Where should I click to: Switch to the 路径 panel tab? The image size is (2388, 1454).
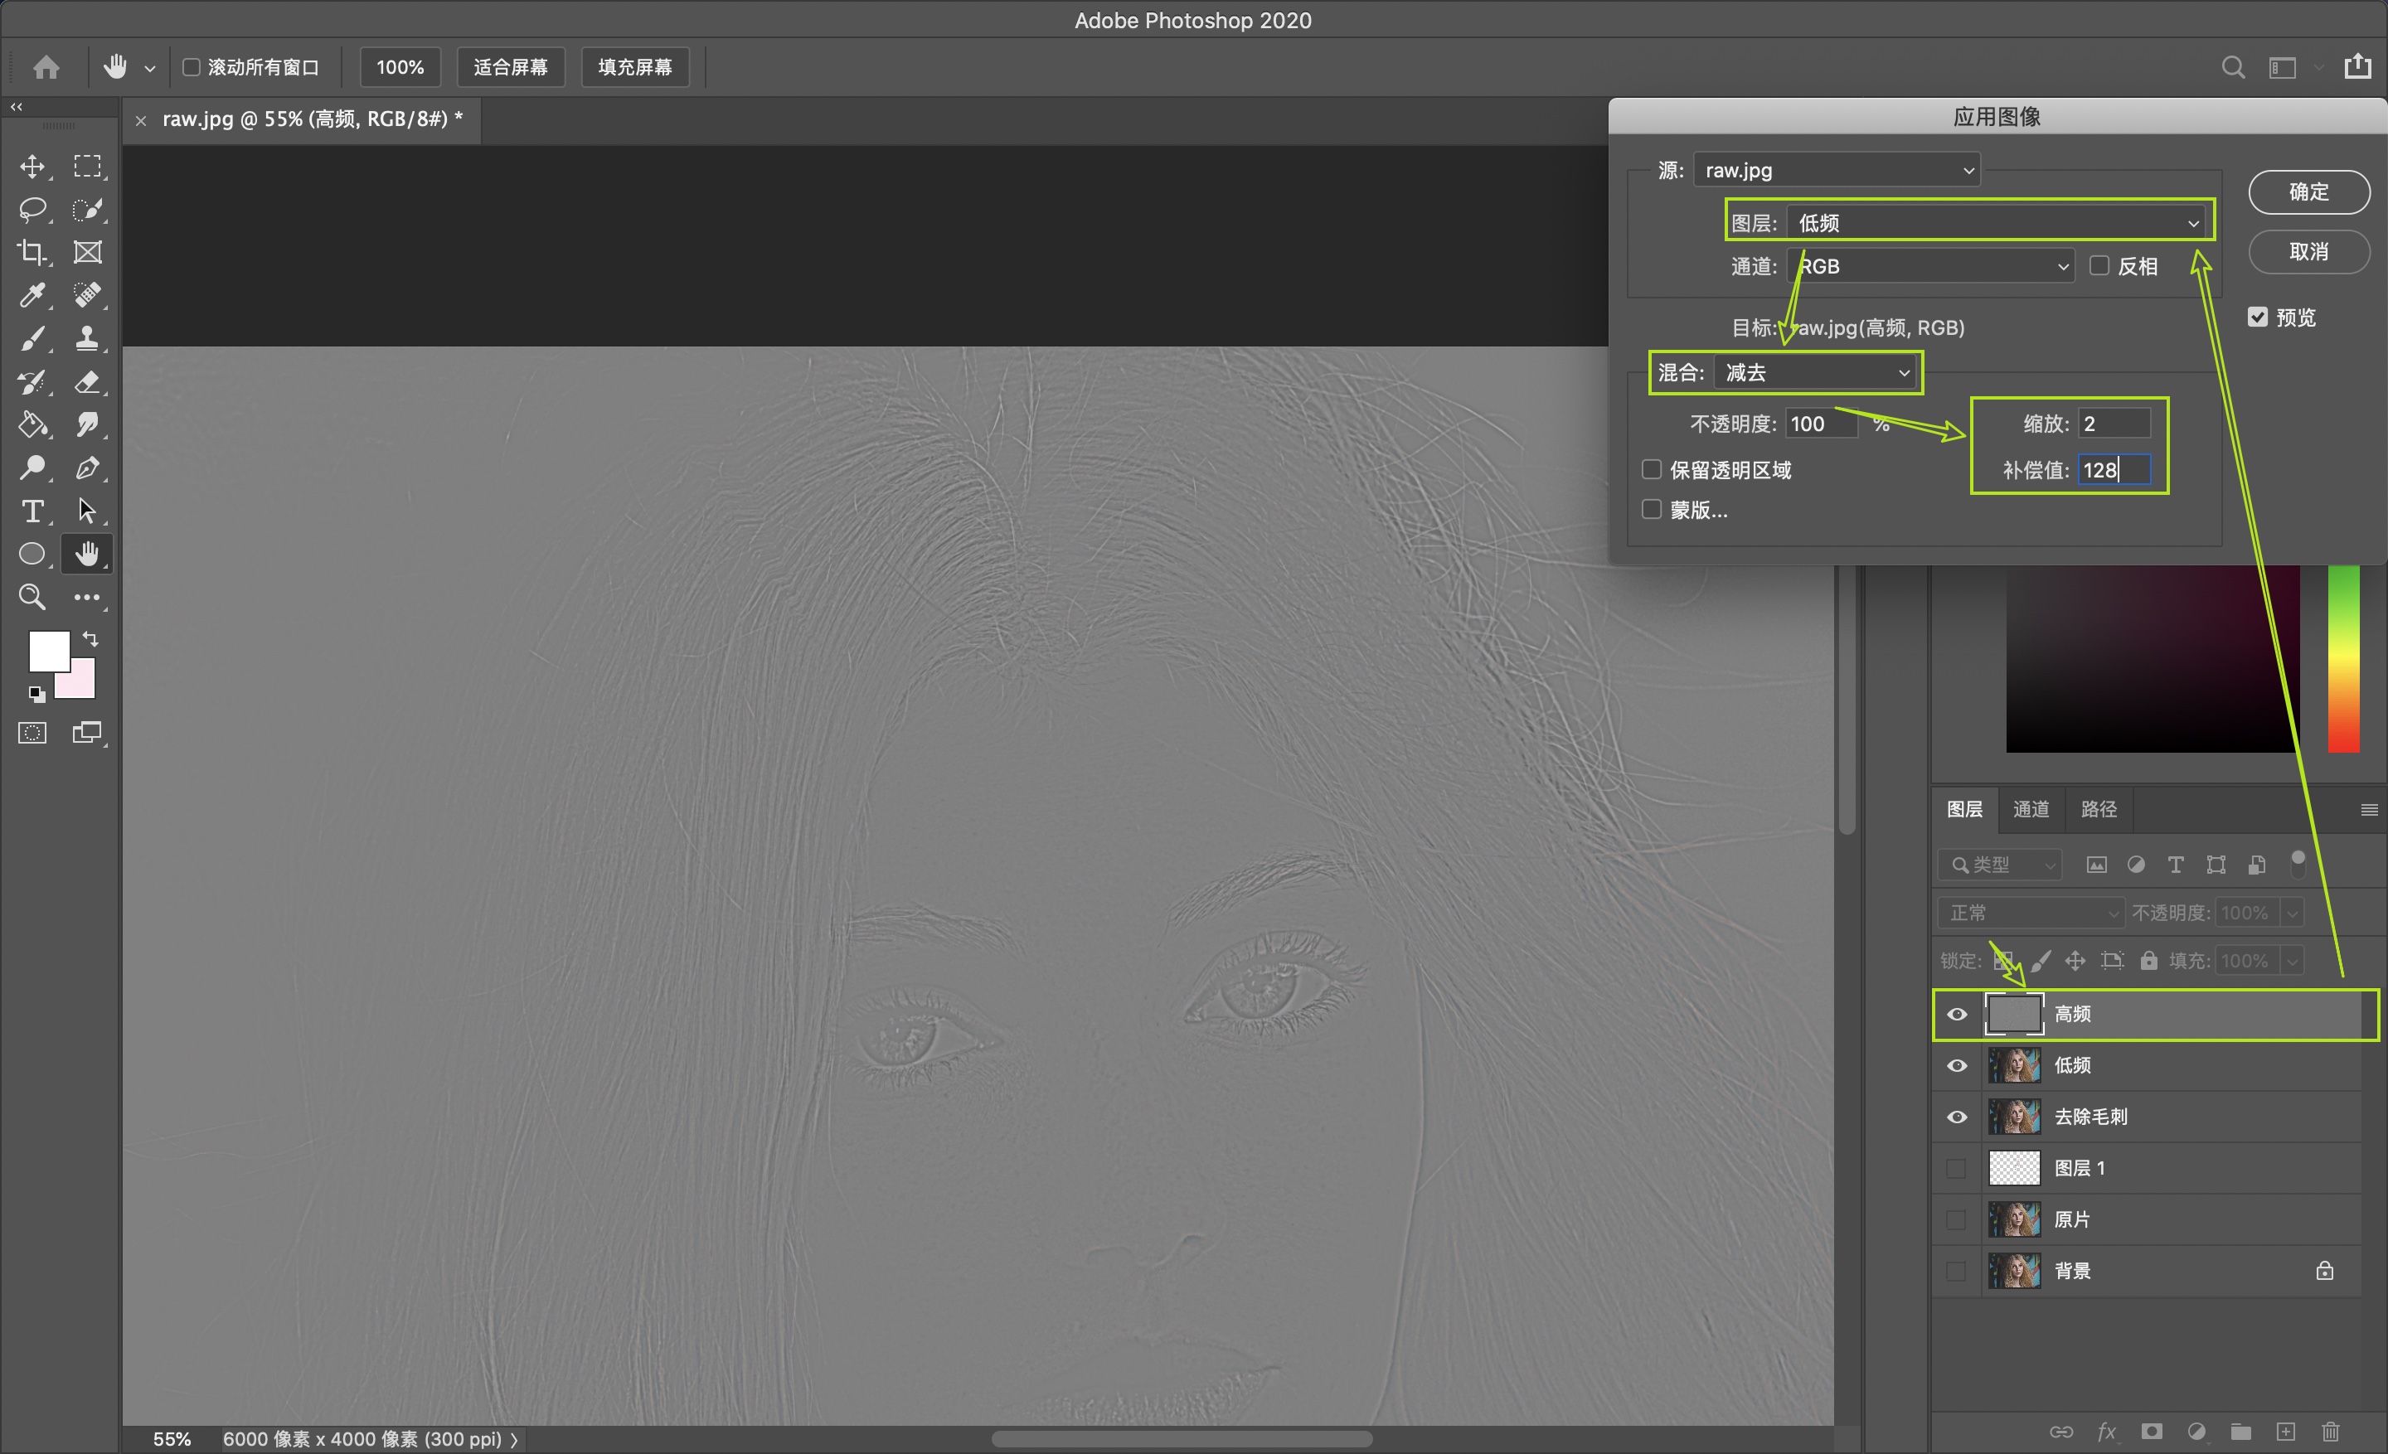[x=2099, y=809]
